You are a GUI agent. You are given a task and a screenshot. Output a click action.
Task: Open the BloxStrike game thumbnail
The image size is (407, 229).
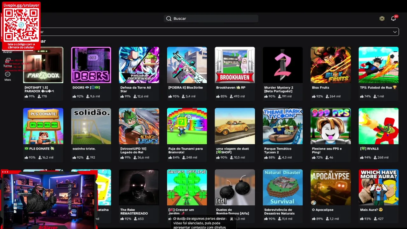(x=187, y=65)
